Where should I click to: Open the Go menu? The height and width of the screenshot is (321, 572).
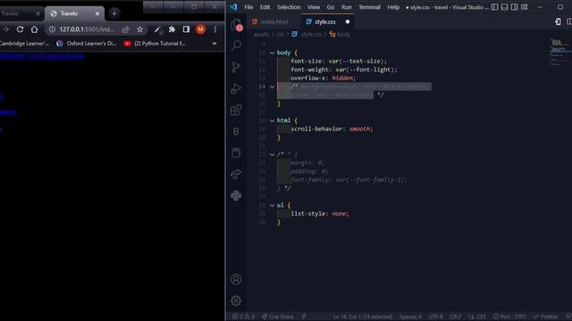(x=331, y=7)
